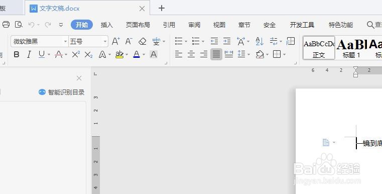Screen dimensions: 382x194
Task: Click the search magnifier icon
Action: [x=370, y=25]
